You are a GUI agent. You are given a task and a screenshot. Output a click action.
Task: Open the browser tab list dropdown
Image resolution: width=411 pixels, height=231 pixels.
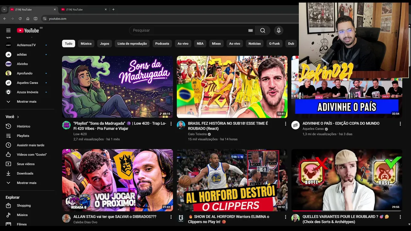(x=4, y=10)
